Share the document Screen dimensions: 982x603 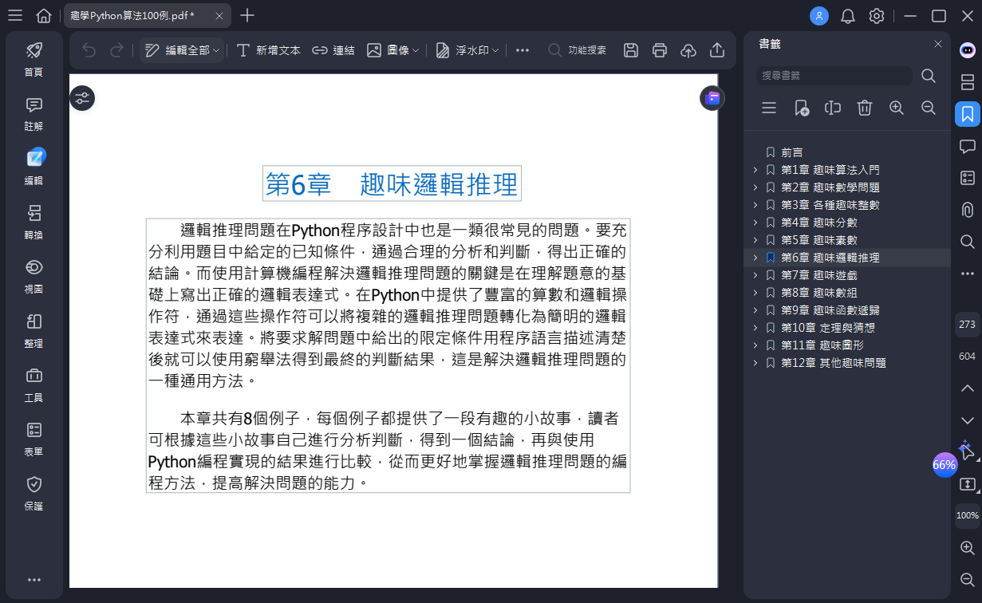717,50
